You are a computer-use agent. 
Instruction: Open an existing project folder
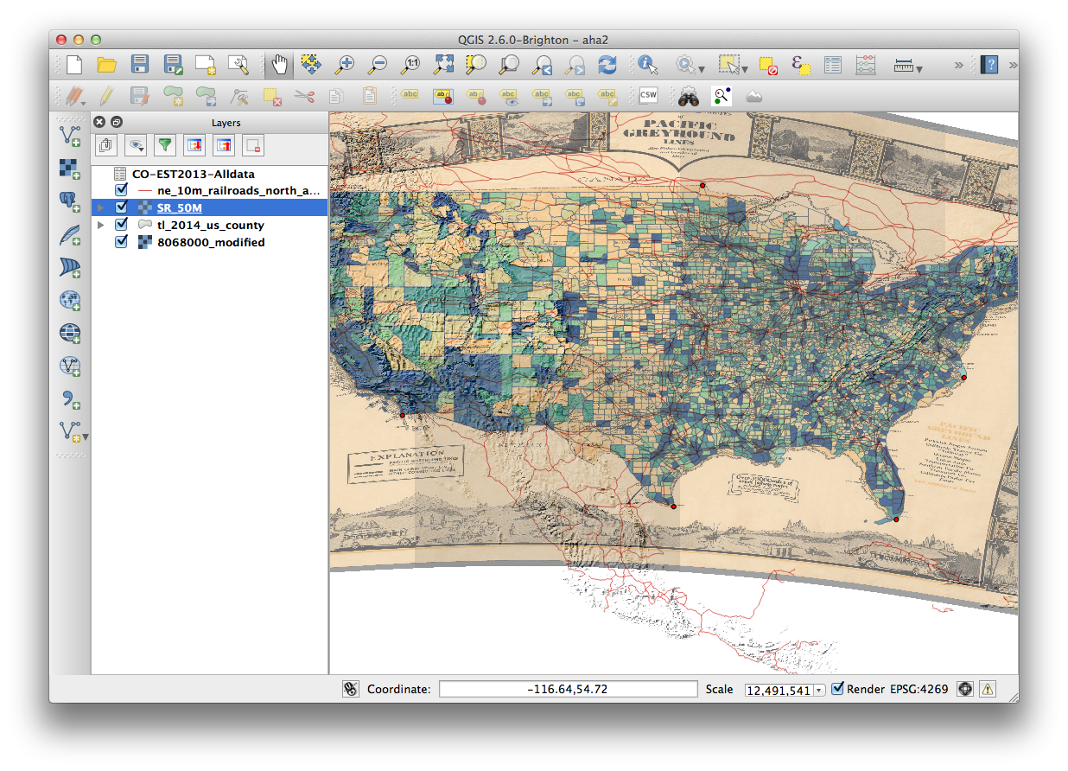106,64
